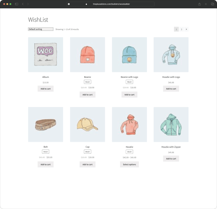Image resolution: width=217 pixels, height=209 pixels.
Task: Select page 1 in pagination
Action: [x=176, y=29]
